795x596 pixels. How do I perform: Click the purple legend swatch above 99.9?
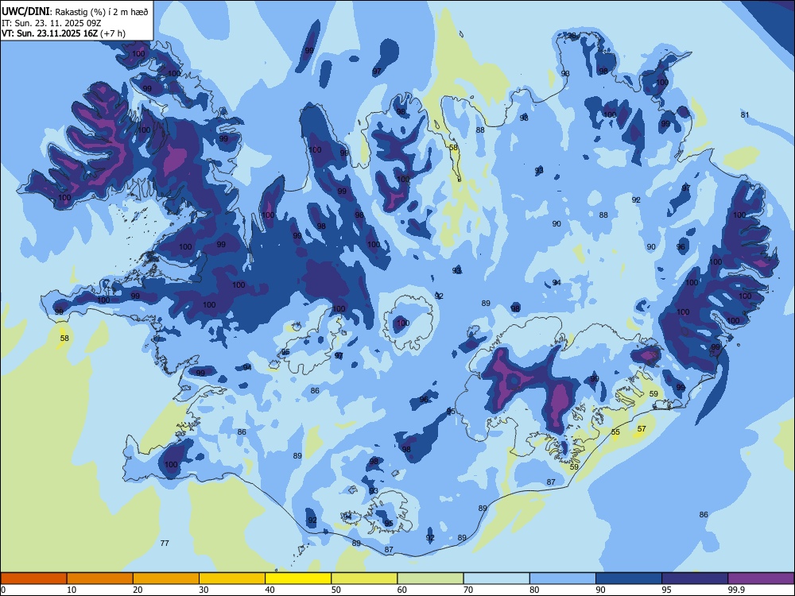pos(761,579)
